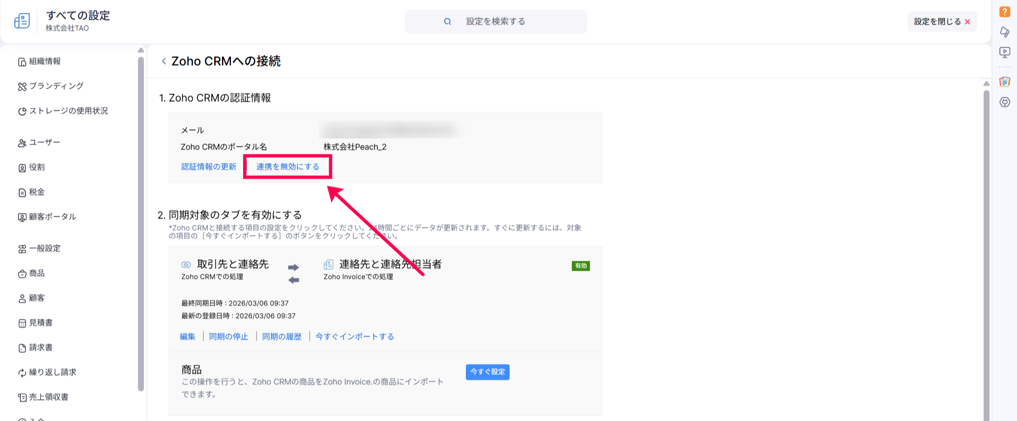Open 組織情報 in the settings sidebar
Image resolution: width=1017 pixels, height=421 pixels.
(x=45, y=61)
